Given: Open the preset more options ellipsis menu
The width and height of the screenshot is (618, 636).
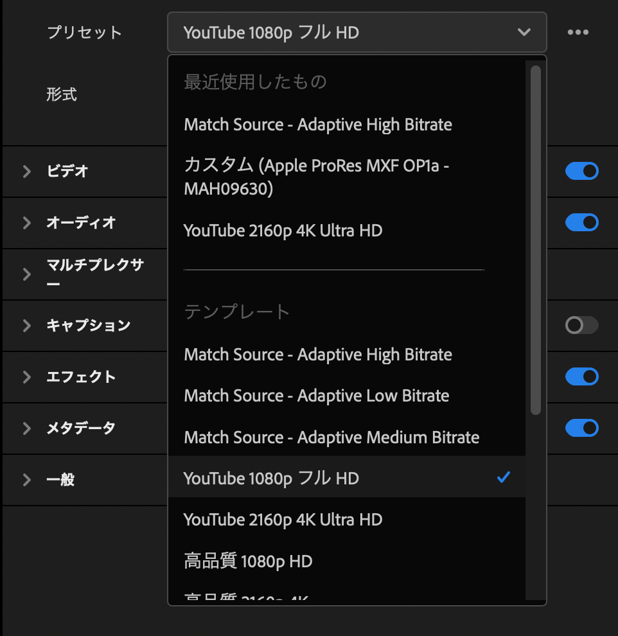Looking at the screenshot, I should pos(578,32).
